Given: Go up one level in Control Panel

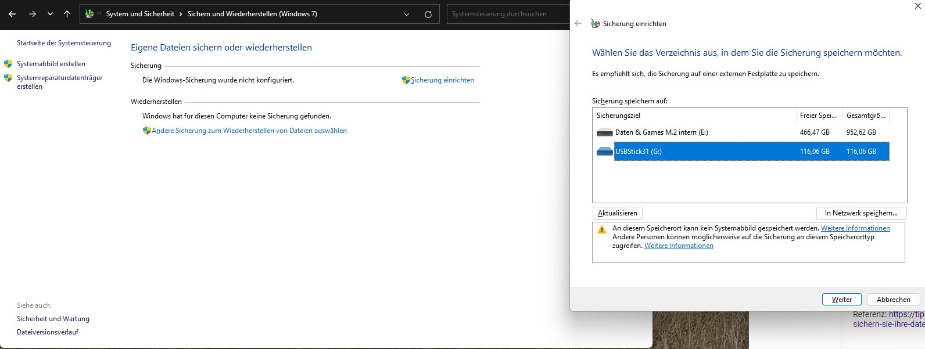Looking at the screenshot, I should [67, 14].
